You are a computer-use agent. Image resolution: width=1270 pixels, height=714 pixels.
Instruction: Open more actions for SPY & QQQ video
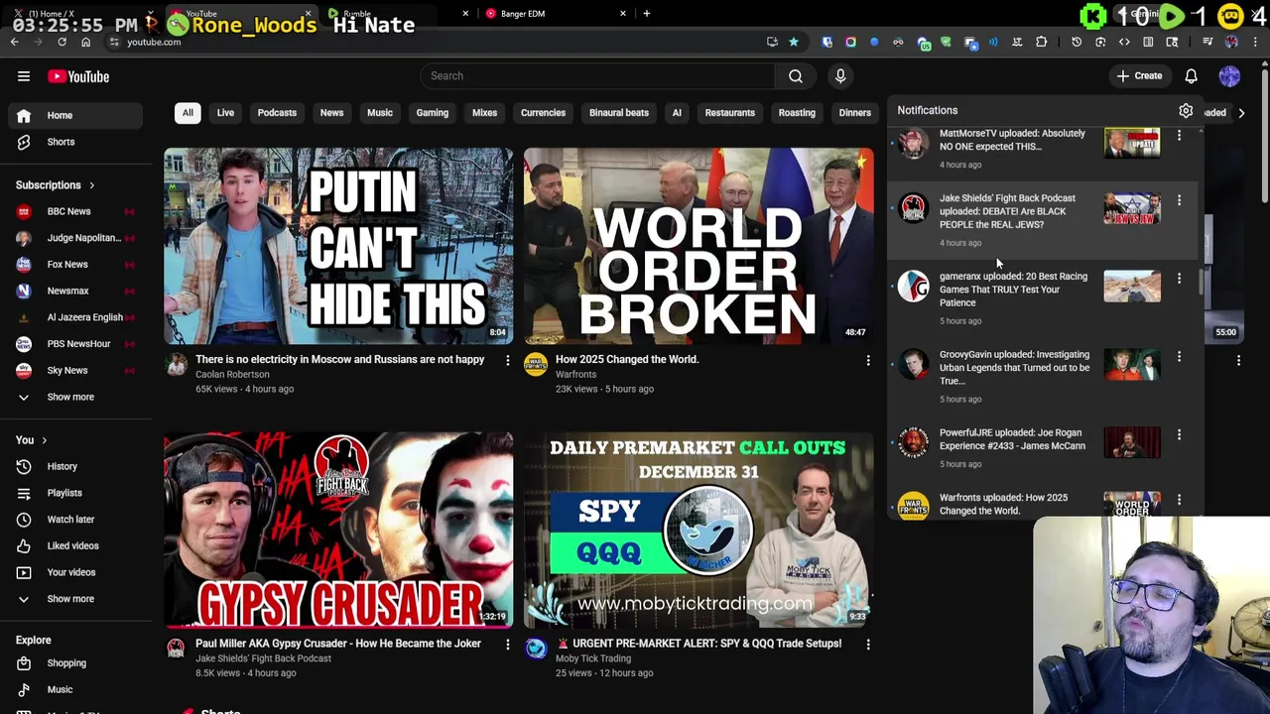(867, 645)
